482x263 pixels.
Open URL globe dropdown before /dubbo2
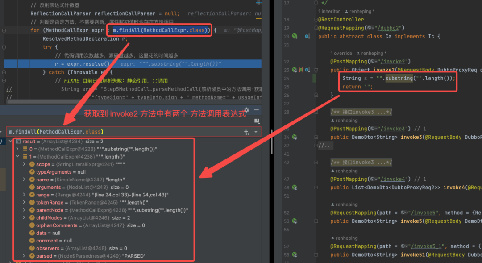tap(371, 28)
